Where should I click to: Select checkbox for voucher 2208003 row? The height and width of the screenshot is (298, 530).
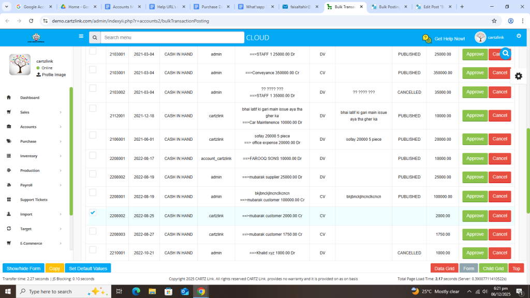pyautogui.click(x=93, y=231)
